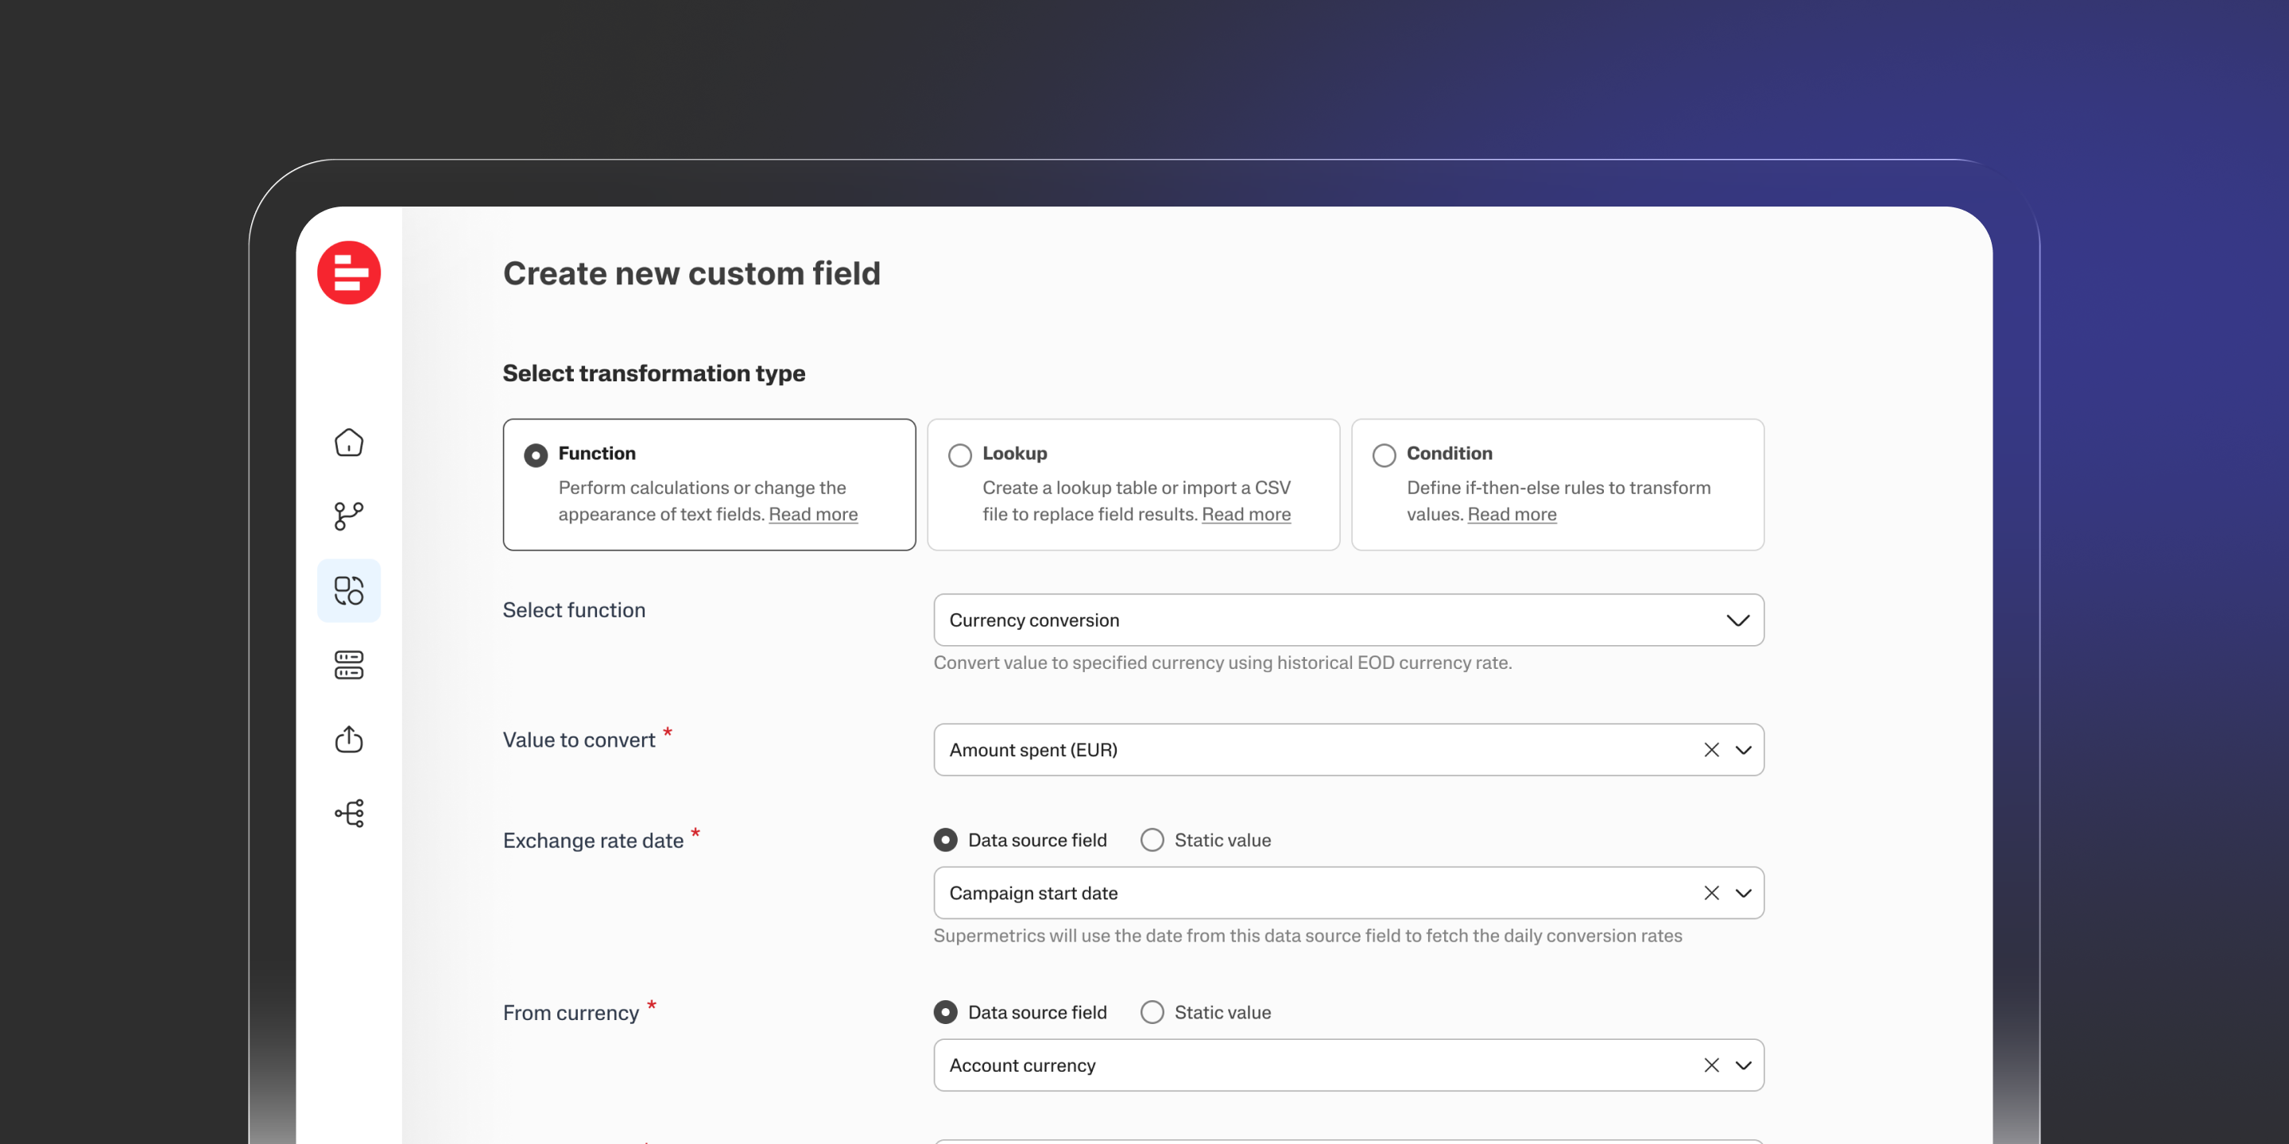Click the export upload sidebar icon

pos(348,739)
